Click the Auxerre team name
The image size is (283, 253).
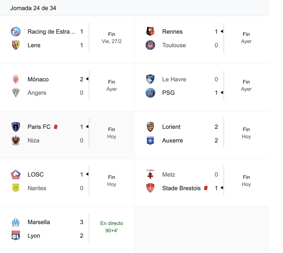point(172,140)
